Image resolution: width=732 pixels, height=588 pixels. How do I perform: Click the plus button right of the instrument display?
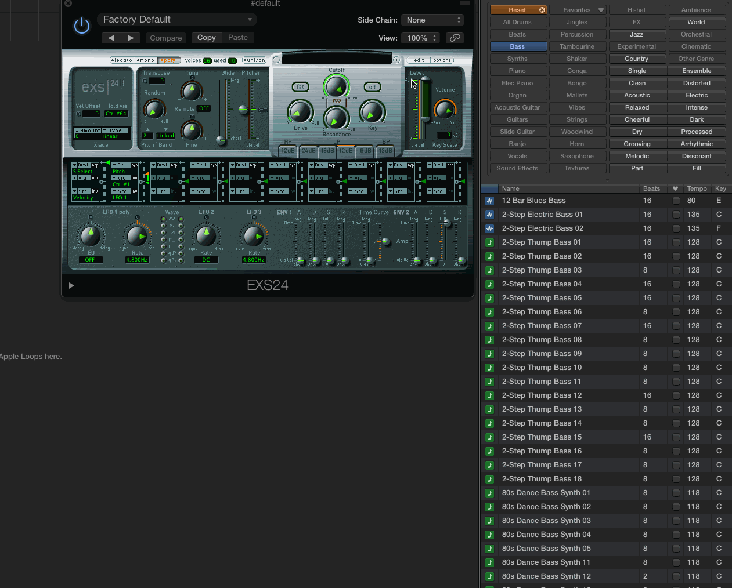click(x=396, y=60)
